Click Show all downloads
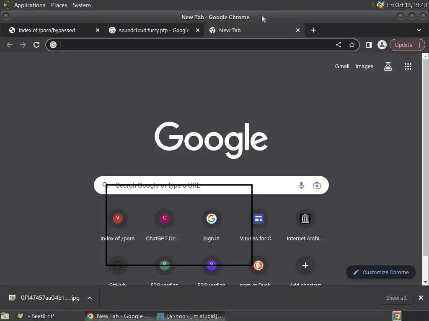This screenshot has height=321, width=429. click(396, 298)
